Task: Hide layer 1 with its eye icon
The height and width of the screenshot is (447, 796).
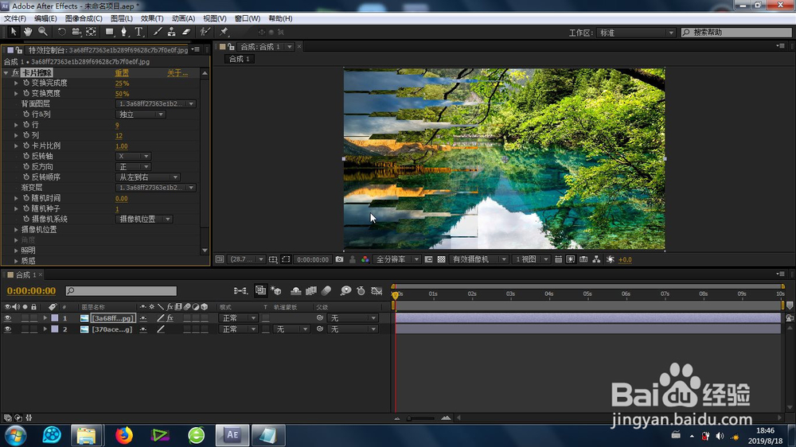Action: [x=8, y=318]
